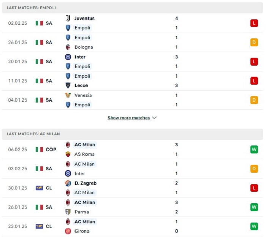Screen dimensions: 266x237
Task: Click the AS Roma crest icon
Action: pyautogui.click(x=68, y=154)
